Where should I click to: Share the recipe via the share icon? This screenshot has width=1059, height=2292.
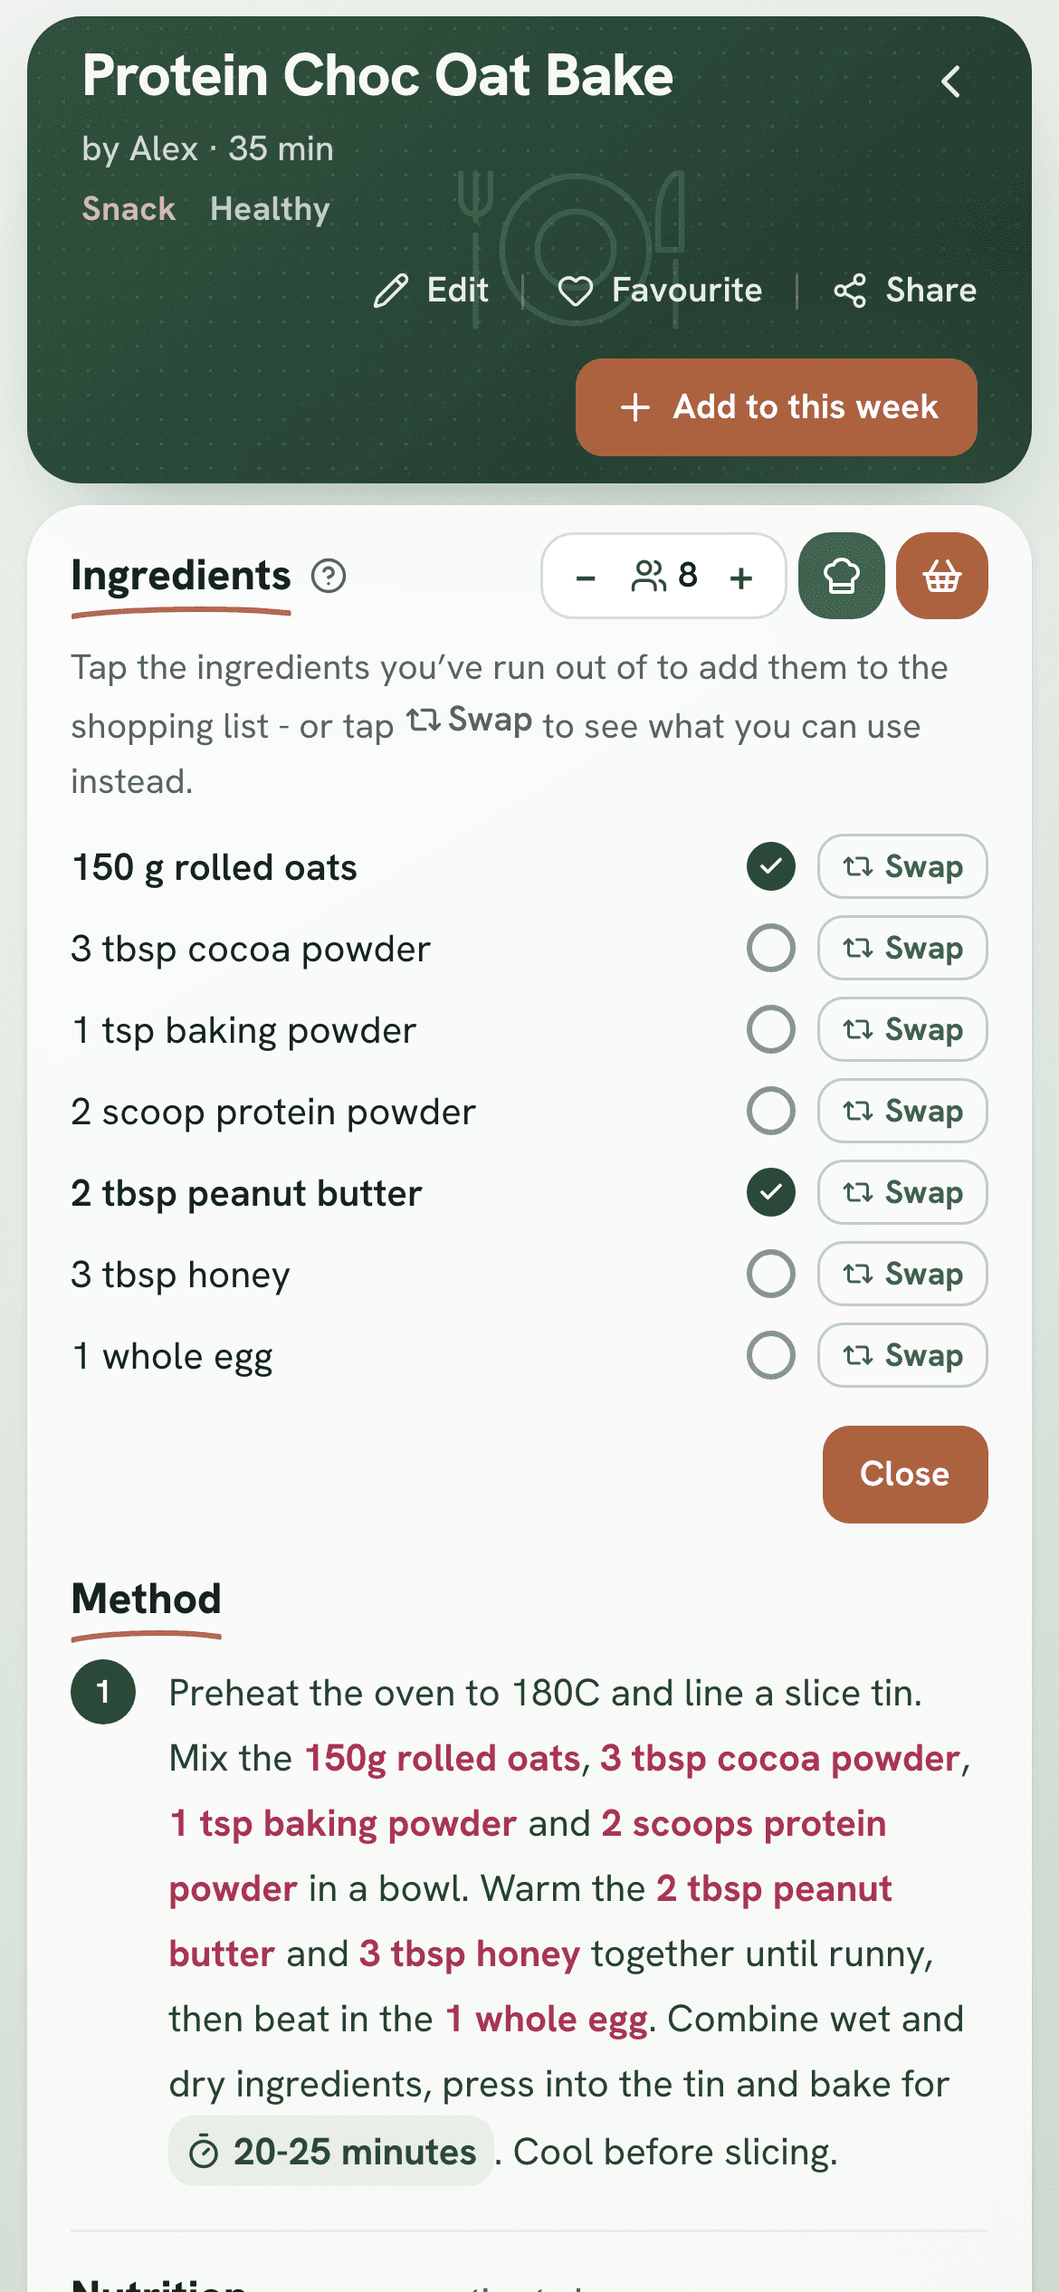click(850, 291)
